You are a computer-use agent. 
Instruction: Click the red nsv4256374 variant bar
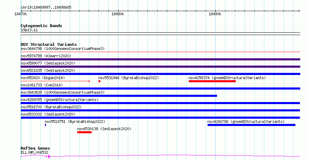pyautogui.click(x=212, y=81)
